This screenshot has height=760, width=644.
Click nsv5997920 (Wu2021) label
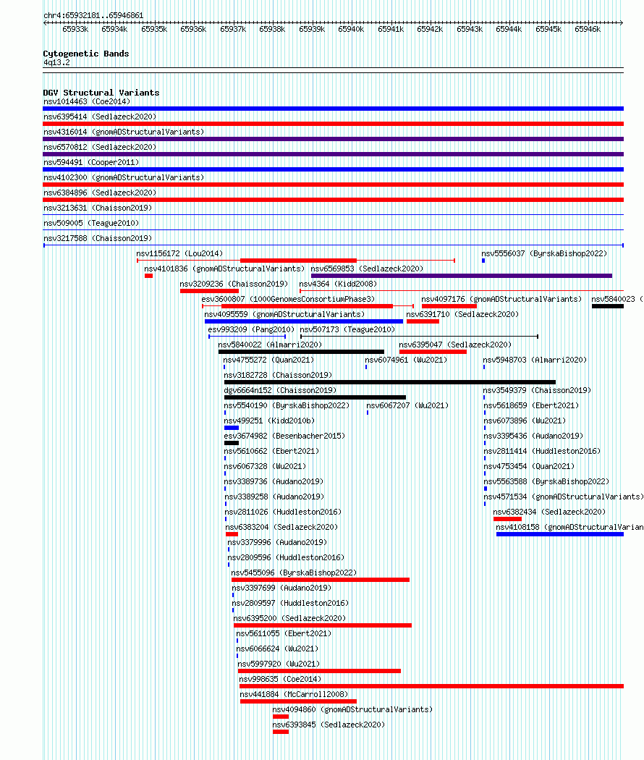click(279, 664)
